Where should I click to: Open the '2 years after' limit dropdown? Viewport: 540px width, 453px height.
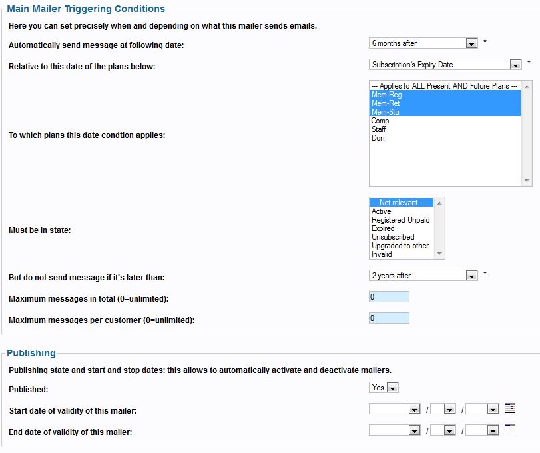423,276
